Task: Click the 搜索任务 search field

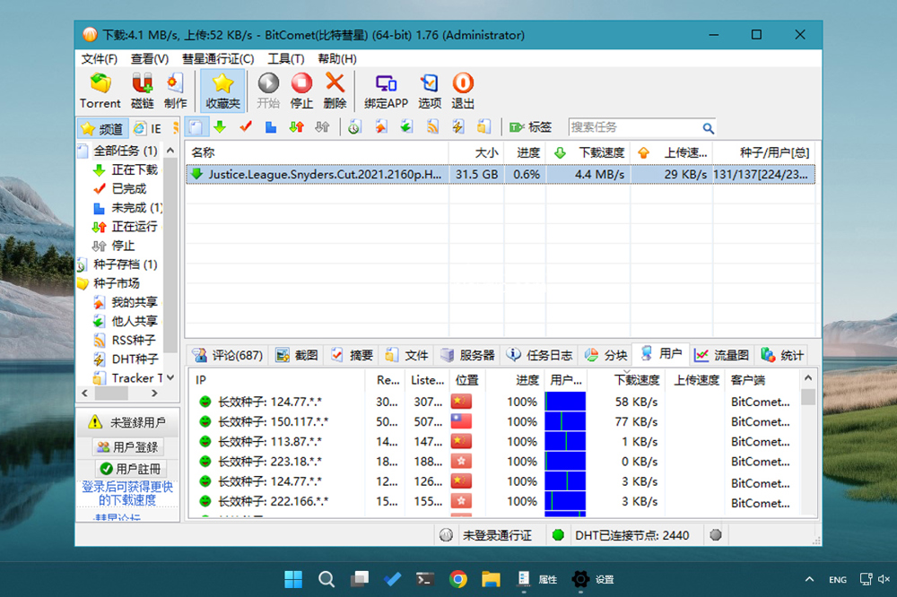Action: click(x=634, y=127)
